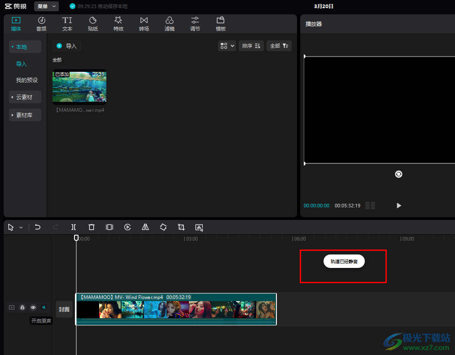
Task: Click the rotate/reset icon below the player
Action: click(x=398, y=174)
